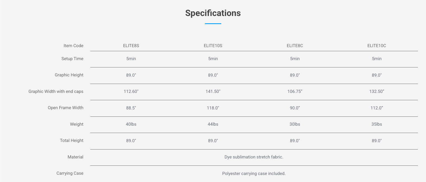Click the ELITE10C column header
426x182 pixels.
click(x=377, y=46)
